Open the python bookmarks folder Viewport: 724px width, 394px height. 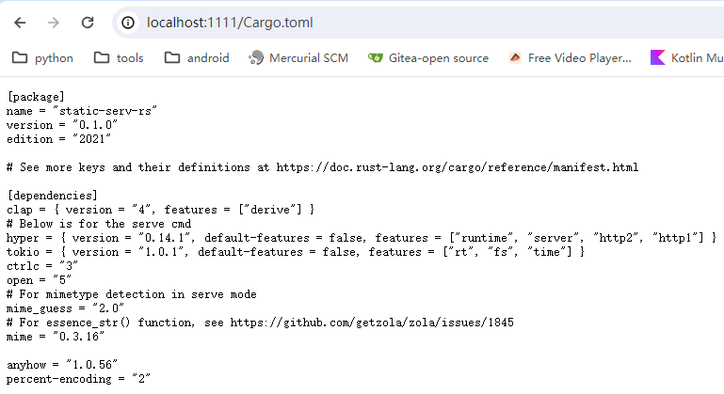[x=42, y=58]
